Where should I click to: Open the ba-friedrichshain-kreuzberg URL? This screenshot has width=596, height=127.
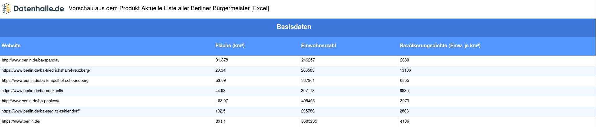tap(46, 70)
